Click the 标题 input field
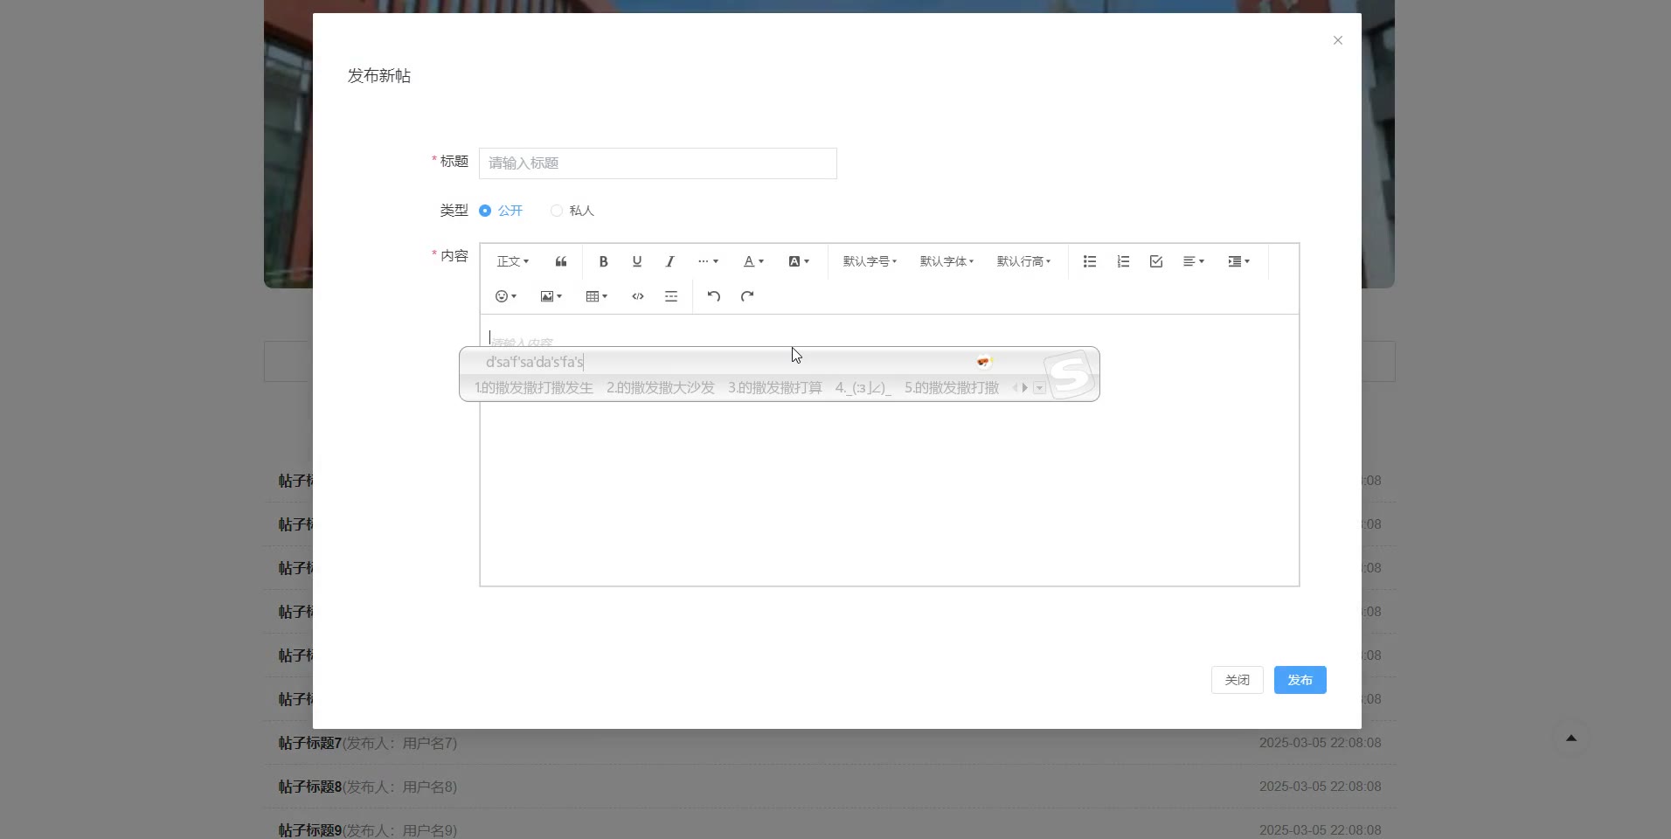The height and width of the screenshot is (839, 1671). 658,163
